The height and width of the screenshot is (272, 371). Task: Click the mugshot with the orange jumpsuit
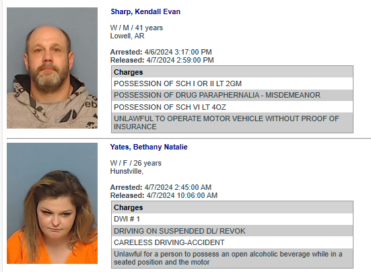pos(52,203)
